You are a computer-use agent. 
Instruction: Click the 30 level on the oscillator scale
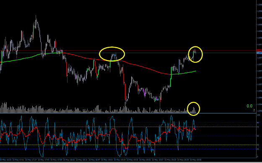pyautogui.click(x=258, y=145)
